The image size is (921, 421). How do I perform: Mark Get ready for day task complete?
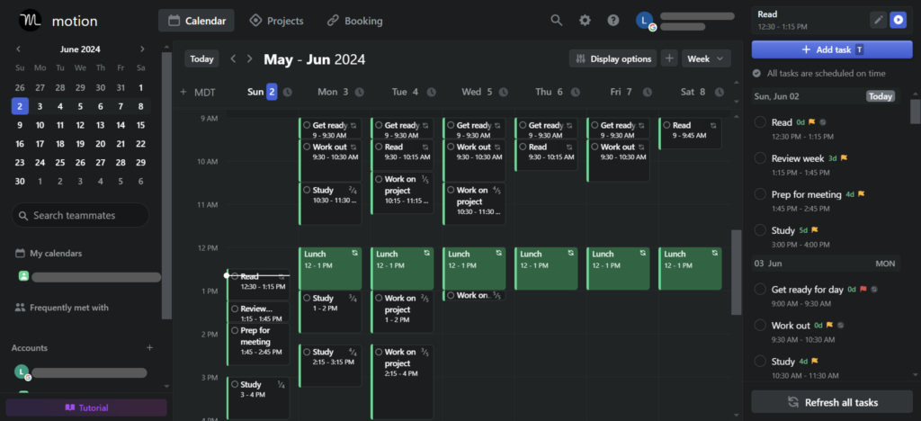tap(760, 290)
